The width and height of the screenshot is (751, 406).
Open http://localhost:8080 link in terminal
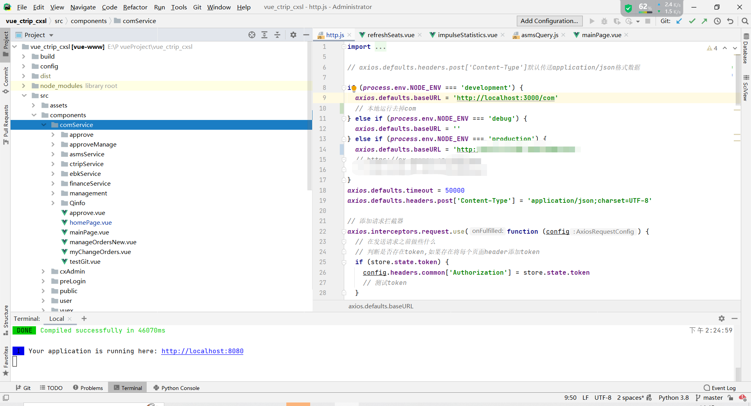pos(202,351)
